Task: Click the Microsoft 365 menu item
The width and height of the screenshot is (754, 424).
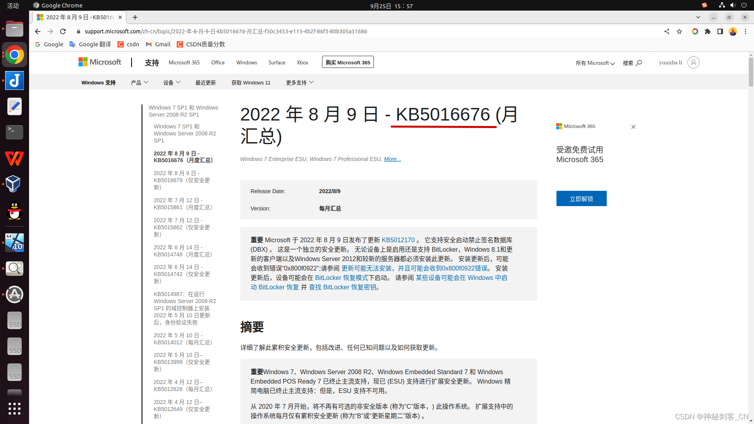Action: (184, 62)
